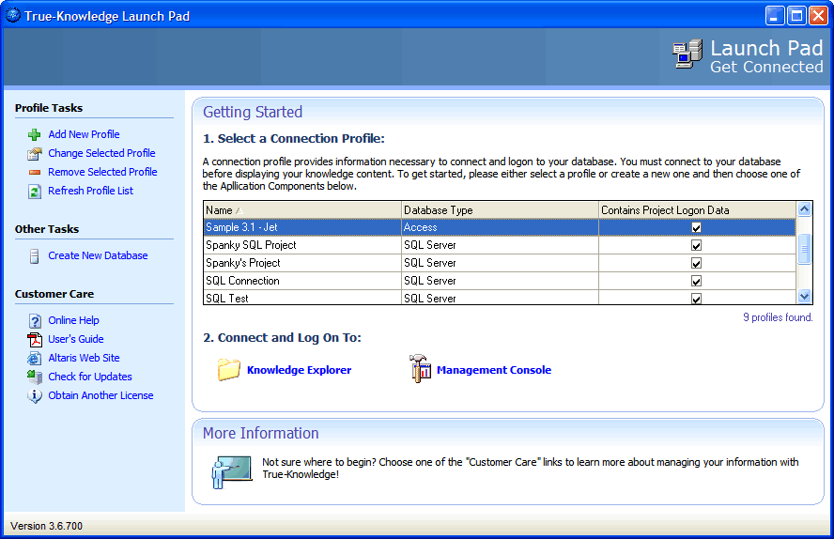Launch the Management Console link
The image size is (834, 539).
(494, 370)
